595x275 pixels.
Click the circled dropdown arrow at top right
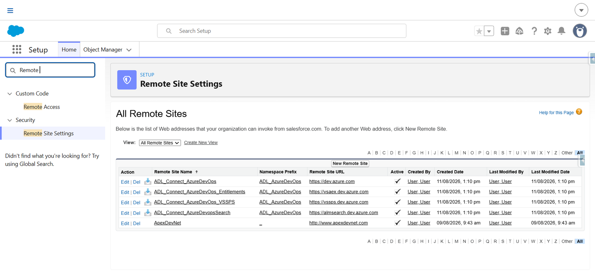point(581,10)
